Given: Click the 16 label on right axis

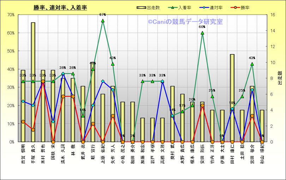Looking at the screenshot, I should (273, 15).
